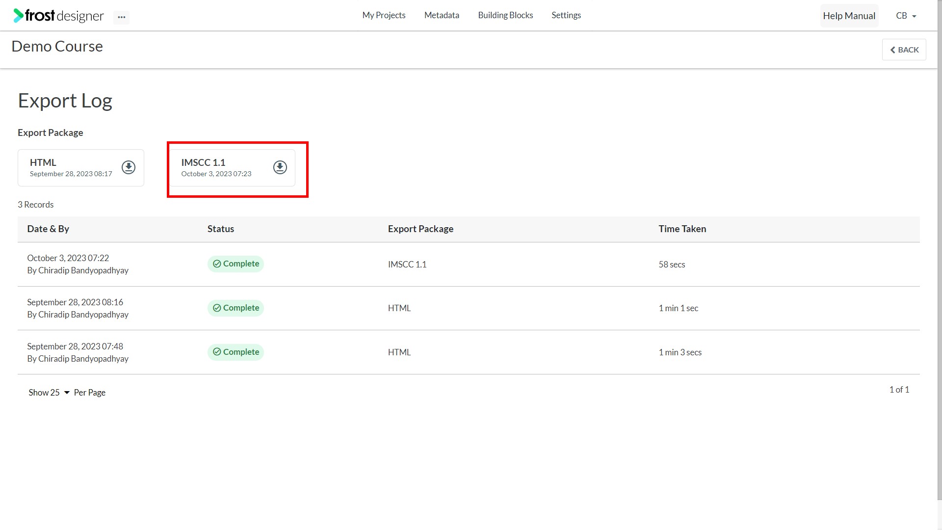Viewport: 942px width, 530px height.
Task: Click Complete status of IMSCC 1.1 record
Action: point(235,264)
